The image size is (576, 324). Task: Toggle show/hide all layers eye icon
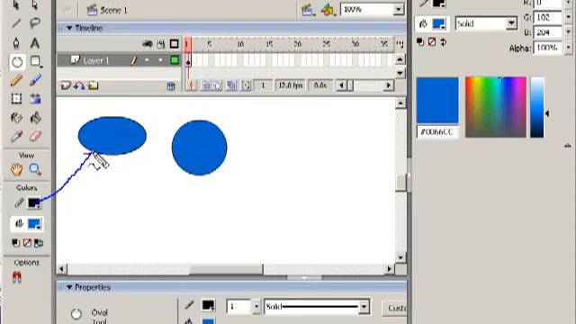[148, 44]
